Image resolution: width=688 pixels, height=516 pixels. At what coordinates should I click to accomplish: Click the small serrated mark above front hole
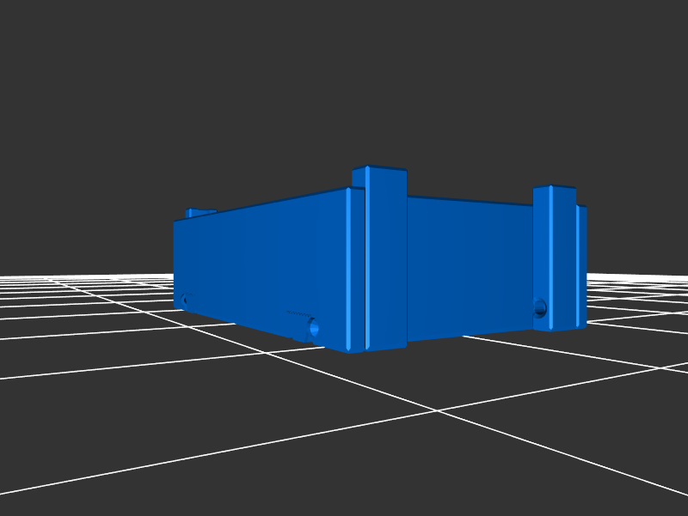[297, 311]
